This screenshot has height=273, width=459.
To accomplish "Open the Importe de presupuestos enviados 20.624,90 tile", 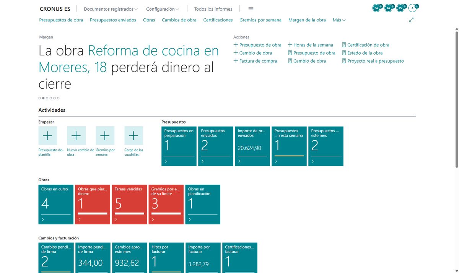I will 252,146.
